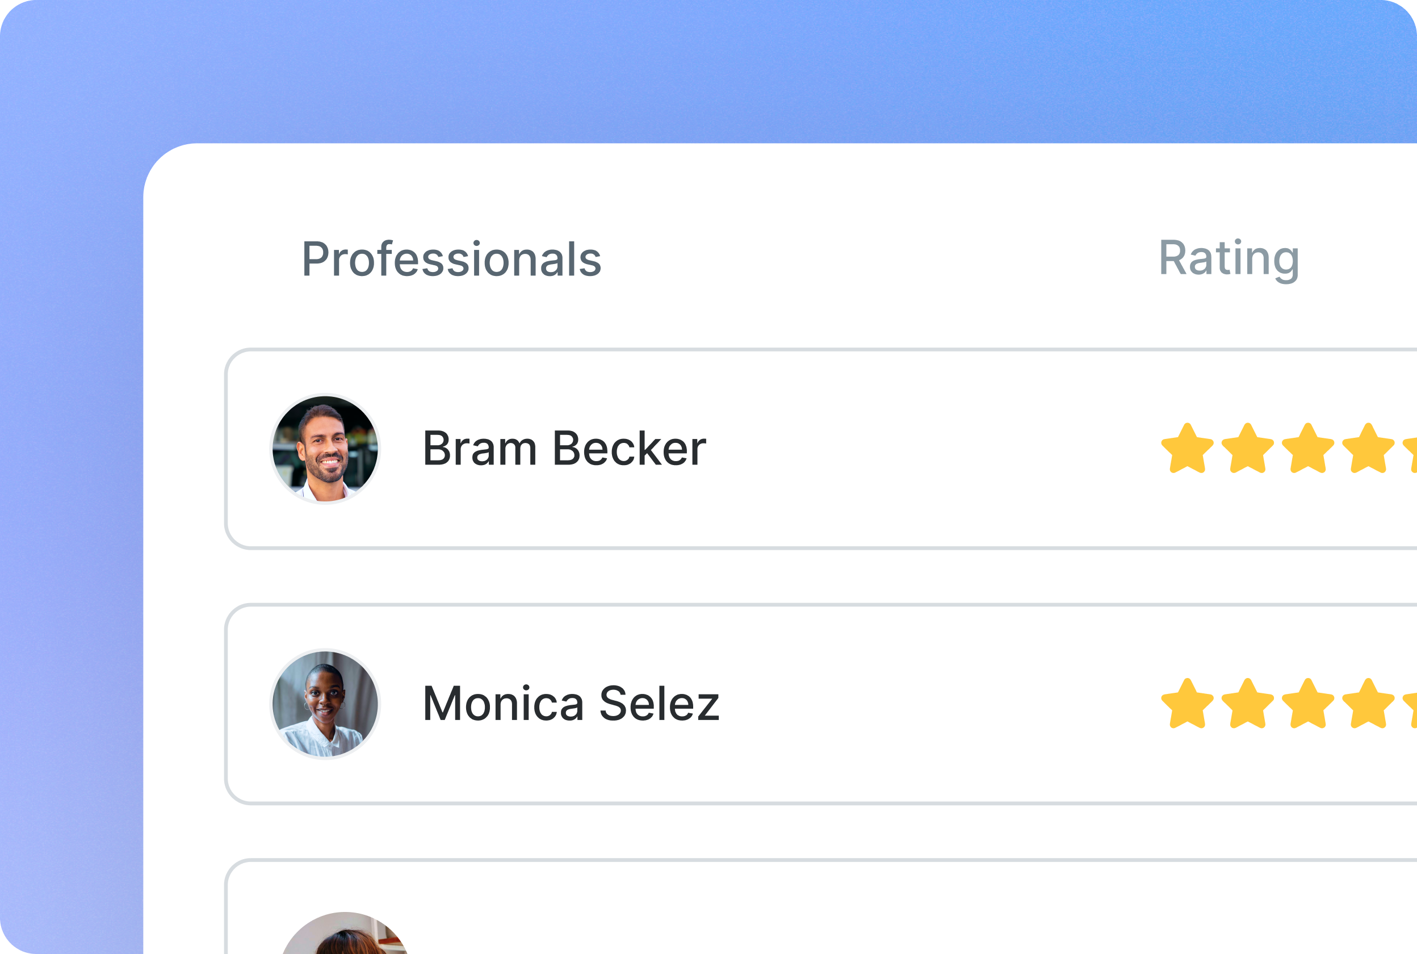
Task: Click the cut-off fifth star for Monica Selez
Action: pos(1410,709)
